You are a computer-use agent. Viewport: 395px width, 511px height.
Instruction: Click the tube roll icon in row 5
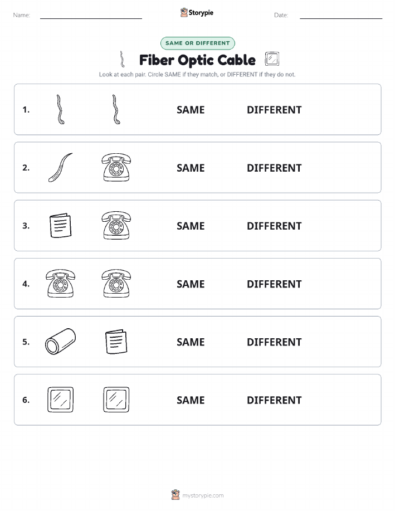click(x=60, y=341)
